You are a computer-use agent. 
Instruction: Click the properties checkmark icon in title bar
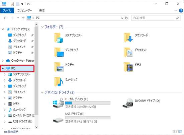coord(12,4)
